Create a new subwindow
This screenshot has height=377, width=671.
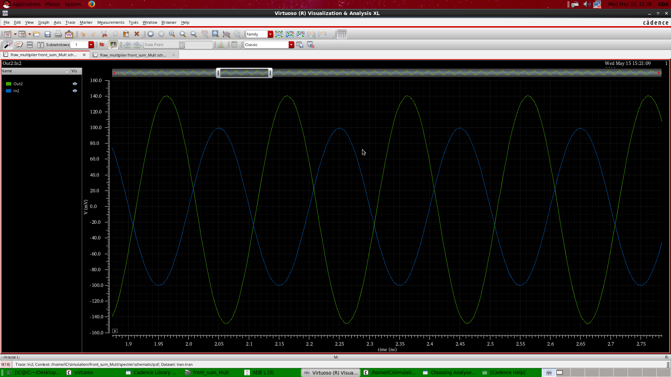22,34
